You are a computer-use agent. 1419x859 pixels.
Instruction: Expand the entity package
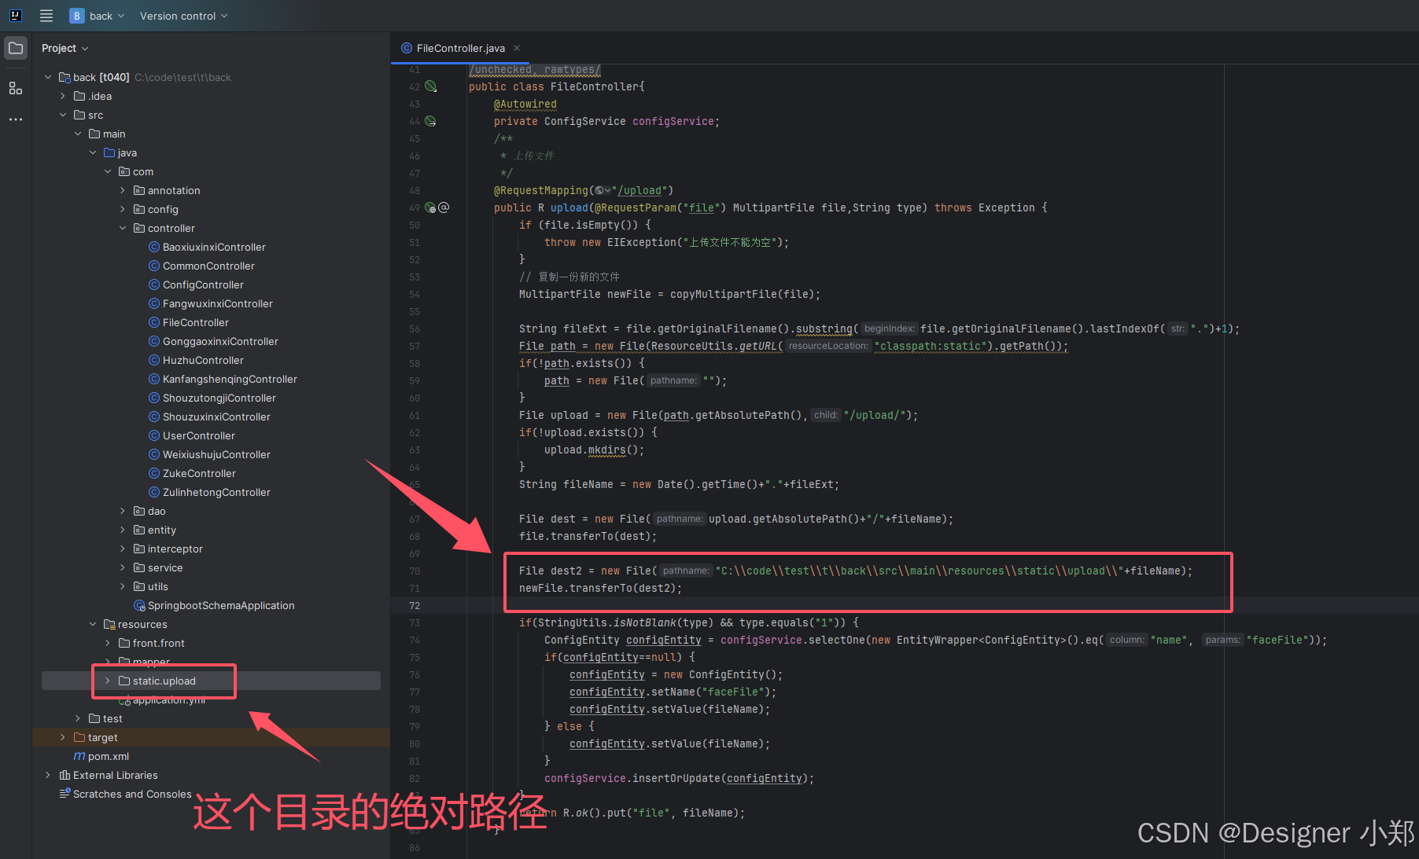pyautogui.click(x=123, y=530)
